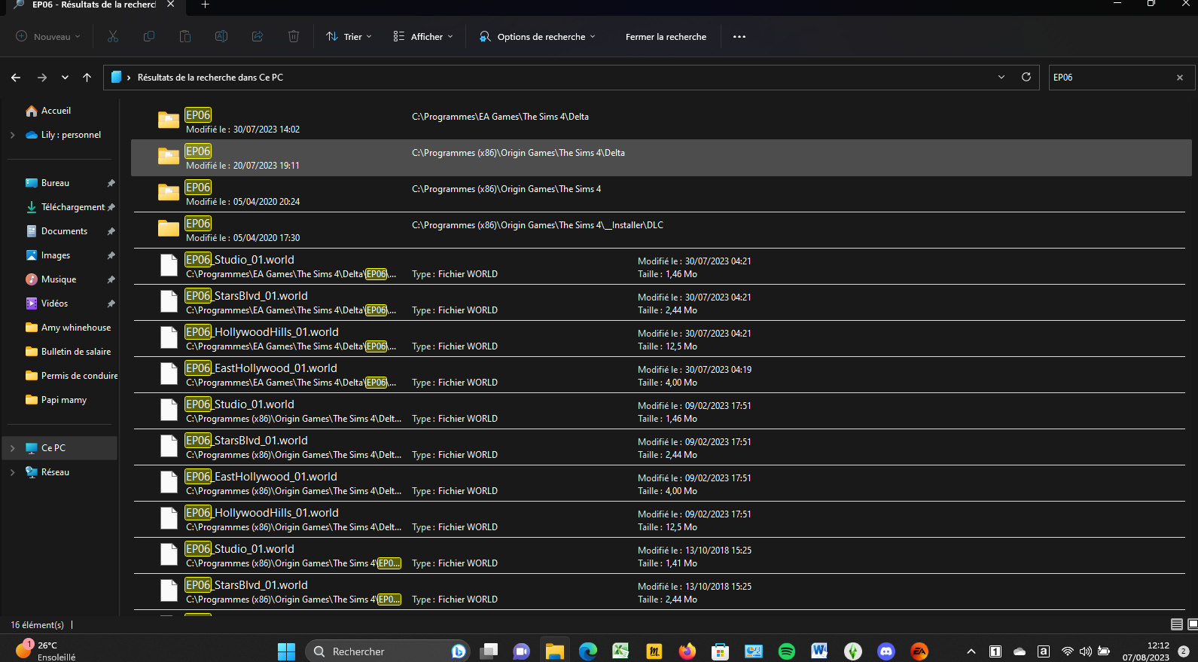1198x662 pixels.
Task: Show hidden system tray icons
Action: pyautogui.click(x=971, y=651)
